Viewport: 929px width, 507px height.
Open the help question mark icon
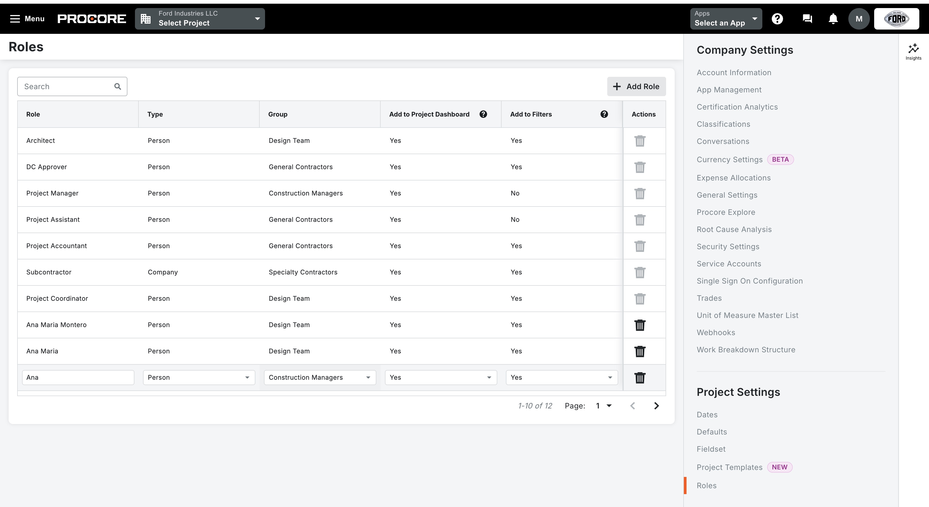tap(778, 18)
